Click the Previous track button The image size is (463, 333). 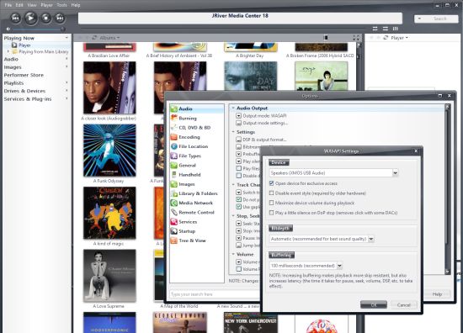pyautogui.click(x=15, y=18)
